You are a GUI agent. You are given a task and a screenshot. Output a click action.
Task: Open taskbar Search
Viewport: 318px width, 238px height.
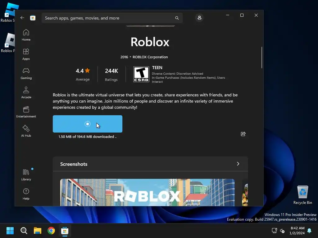[24, 231]
